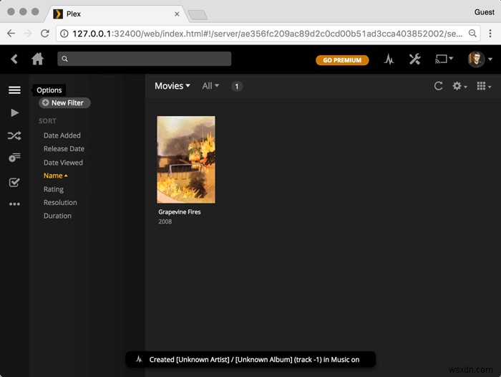Viewport: 501px width, 377px height.
Task: Sort by Resolution
Action: click(60, 203)
